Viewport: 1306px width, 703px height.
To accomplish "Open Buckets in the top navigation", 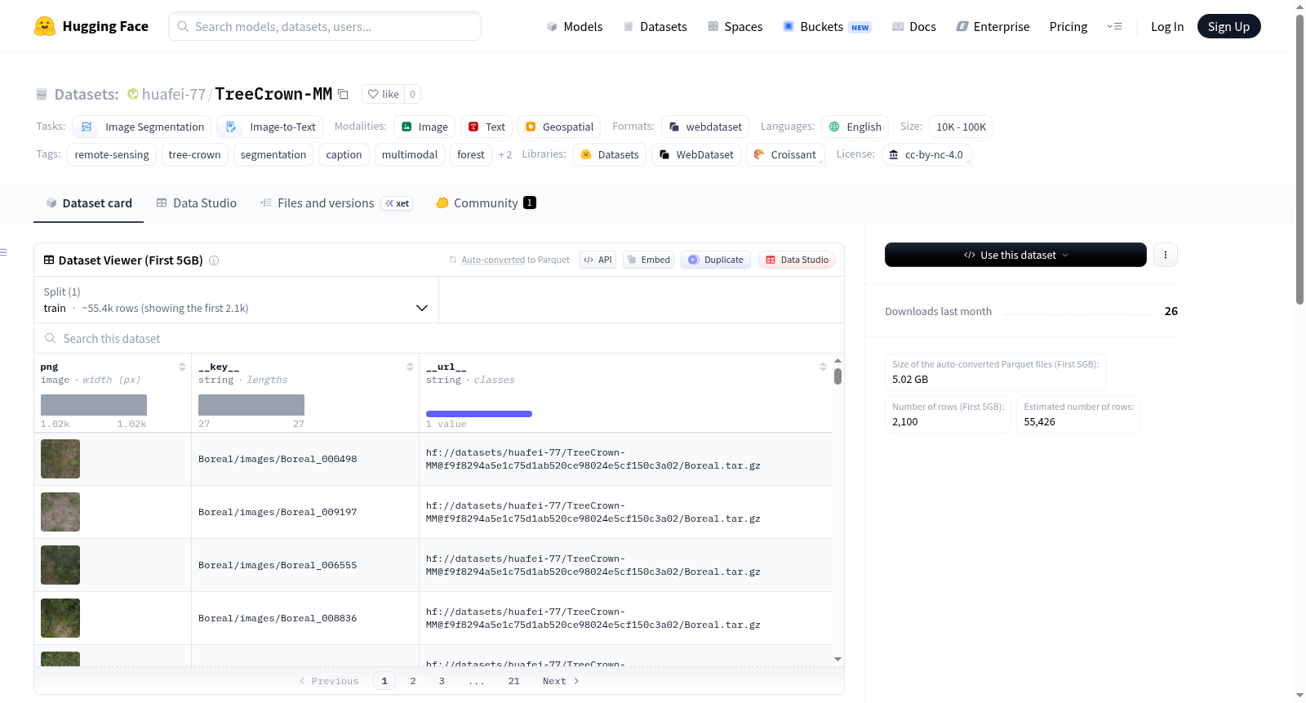I will 827,26.
